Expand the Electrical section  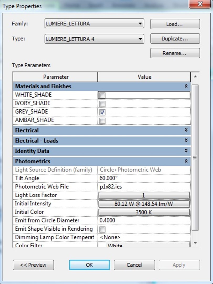[x=186, y=130]
